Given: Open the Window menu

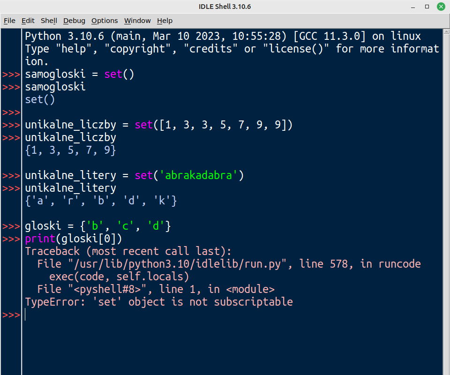Looking at the screenshot, I should [137, 21].
